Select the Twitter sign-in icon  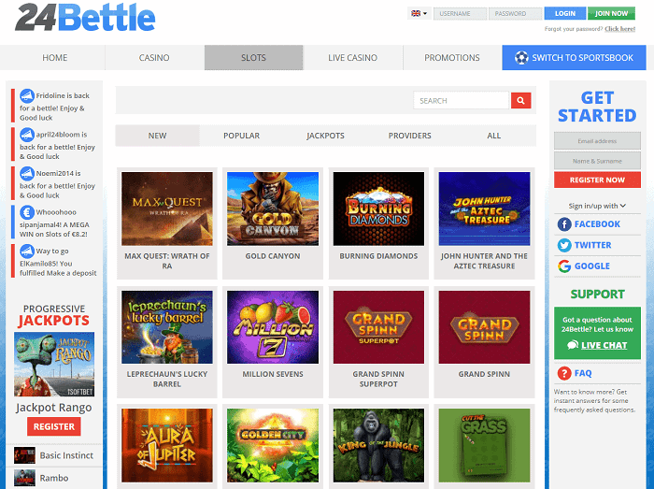tap(564, 245)
